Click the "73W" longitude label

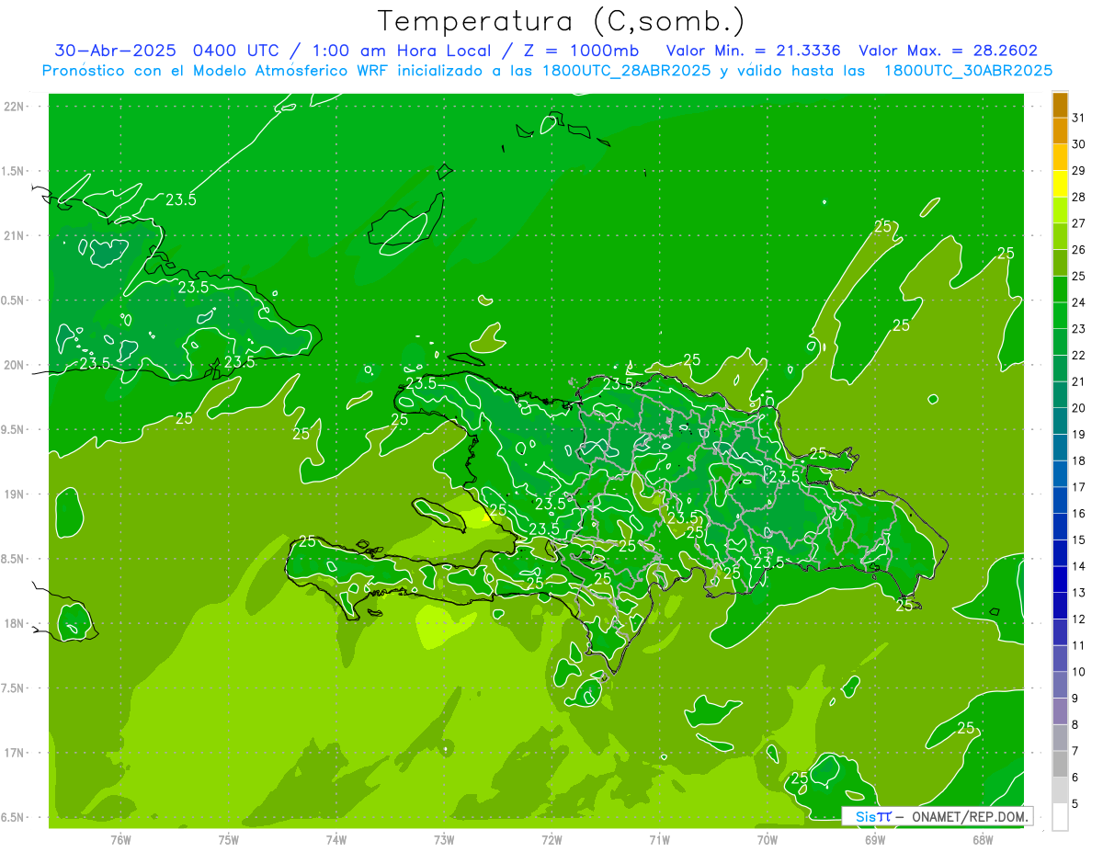pos(444,839)
